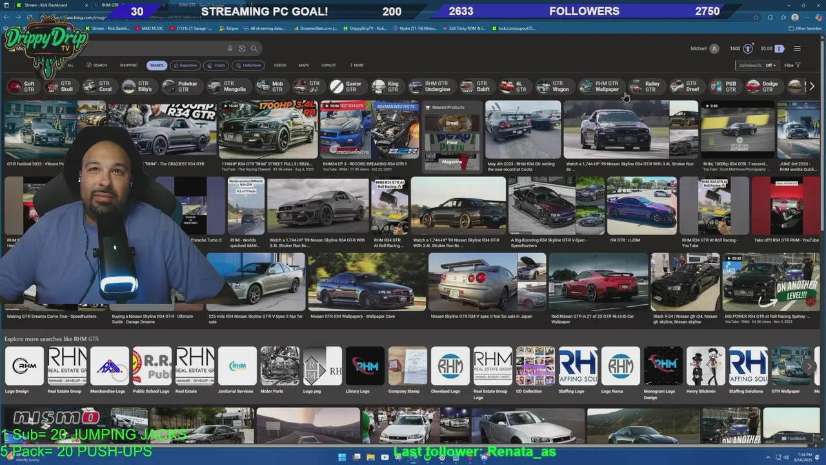Open MAD MUSIC bookmark
The image size is (826, 465).
(148, 28)
